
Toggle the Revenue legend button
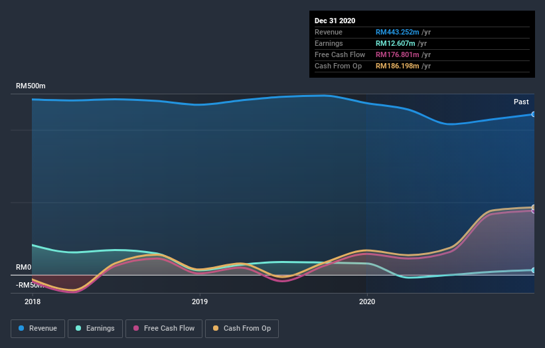click(38, 329)
